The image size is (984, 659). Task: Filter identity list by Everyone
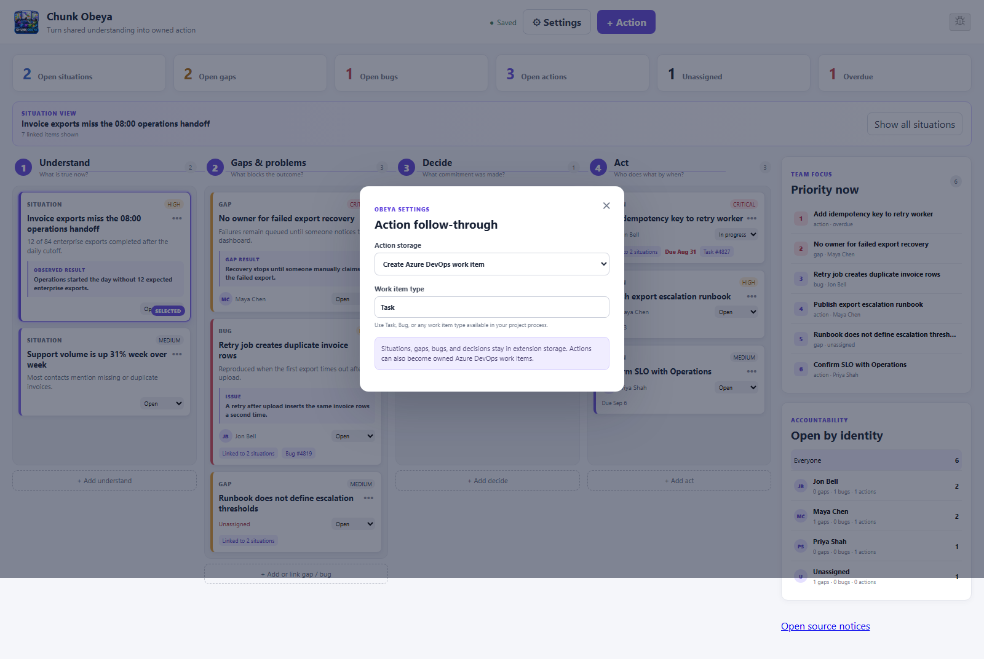(x=876, y=460)
